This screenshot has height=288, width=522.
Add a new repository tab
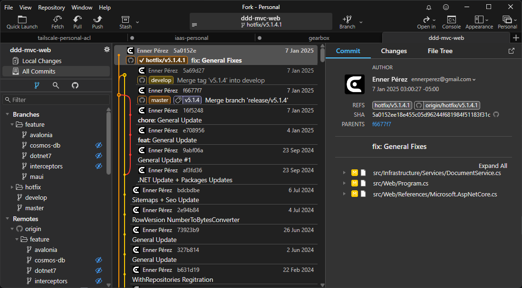click(x=516, y=38)
